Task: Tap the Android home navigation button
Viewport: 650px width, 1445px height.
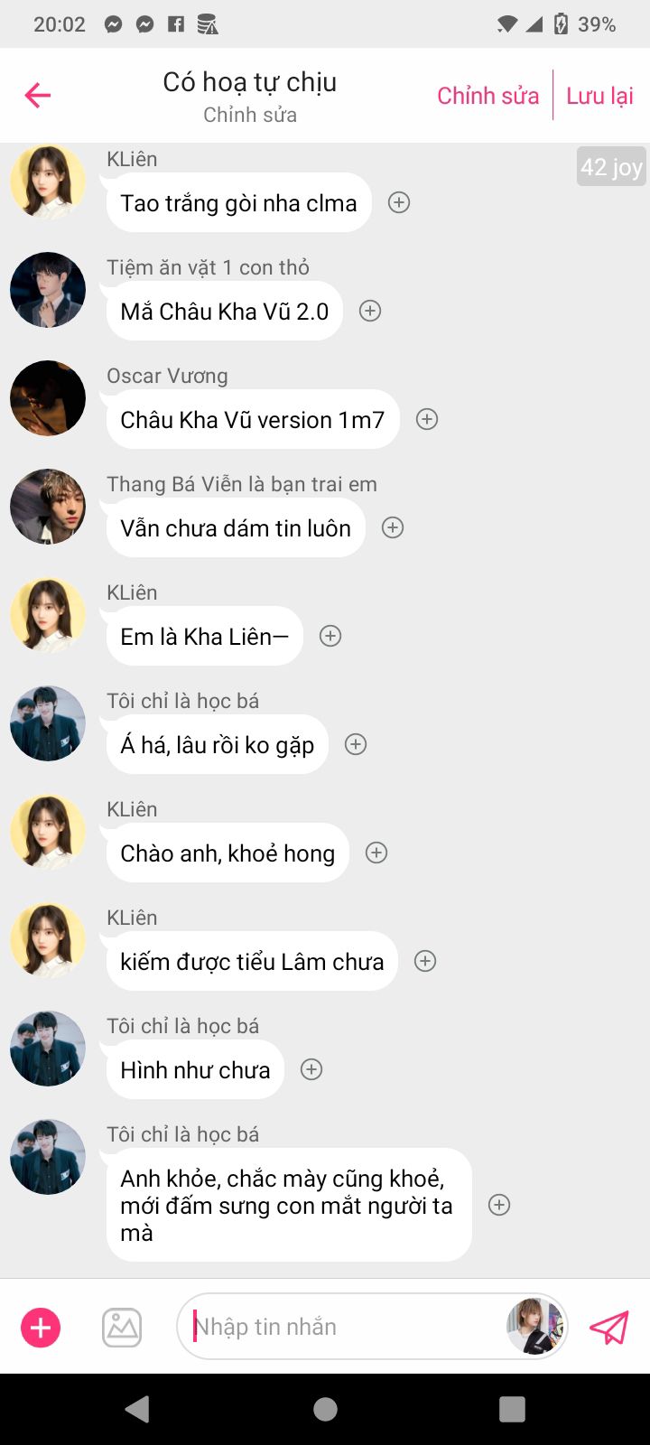Action: [325, 1409]
